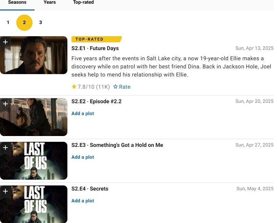
Task: Open the 7.8/10 rating for Future Days
Action: pyautogui.click(x=91, y=87)
